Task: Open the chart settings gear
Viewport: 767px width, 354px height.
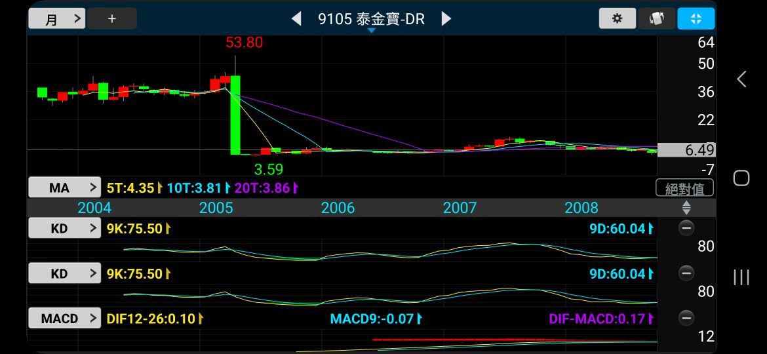Action: [x=617, y=18]
